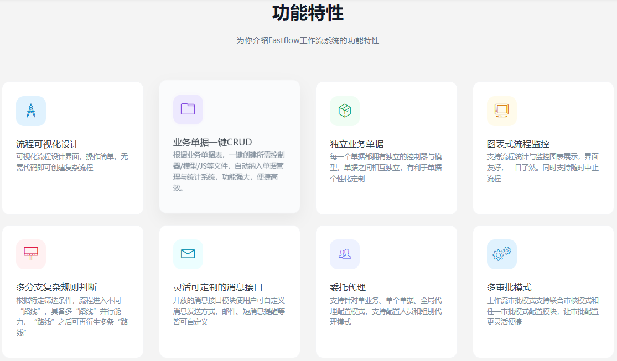Viewport: 617px width, 361px height.
Task: Open the 委托代理 title
Action: point(348,287)
